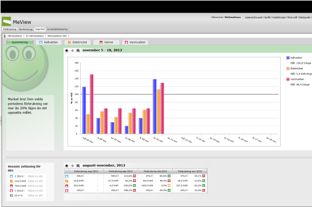Click the electricity row icon in consumption table

pyautogui.click(x=66, y=181)
